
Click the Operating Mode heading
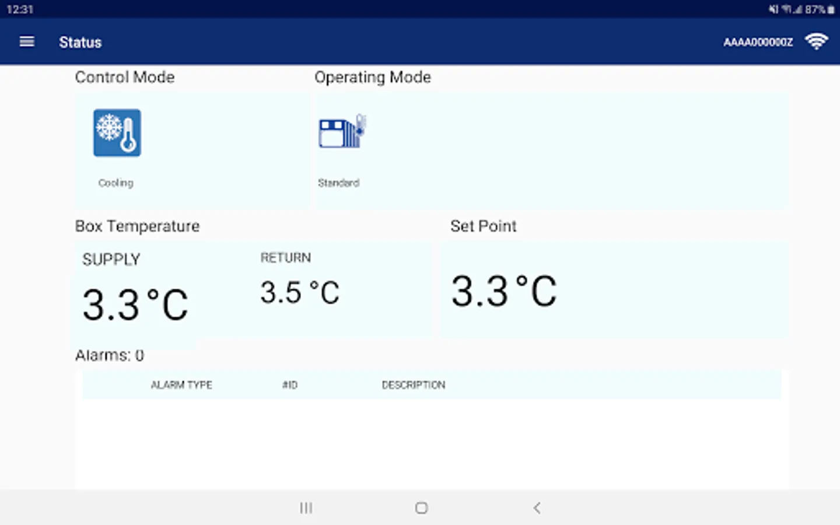pos(373,78)
